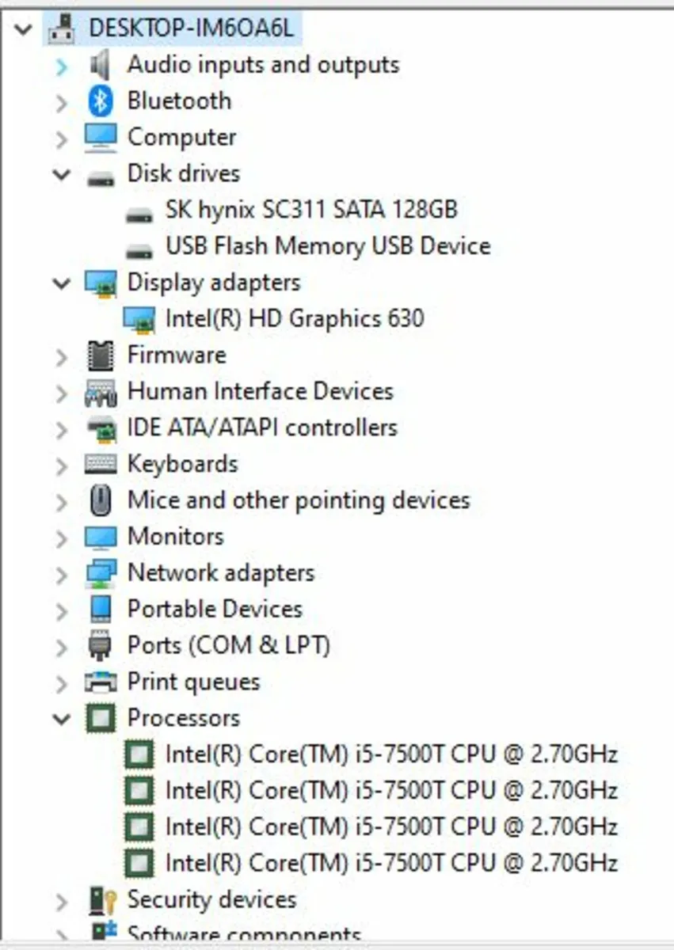674x950 pixels.
Task: Click the Print queues printer icon
Action: click(102, 681)
